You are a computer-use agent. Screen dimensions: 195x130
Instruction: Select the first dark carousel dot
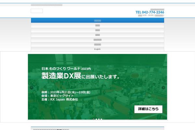click(x=94, y=119)
